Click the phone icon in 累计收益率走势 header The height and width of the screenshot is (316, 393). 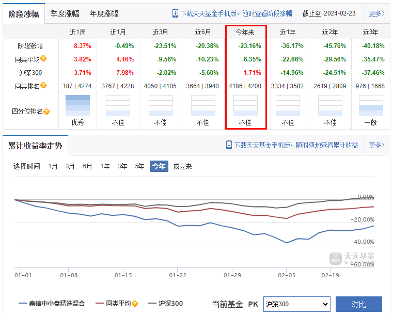pyautogui.click(x=229, y=145)
